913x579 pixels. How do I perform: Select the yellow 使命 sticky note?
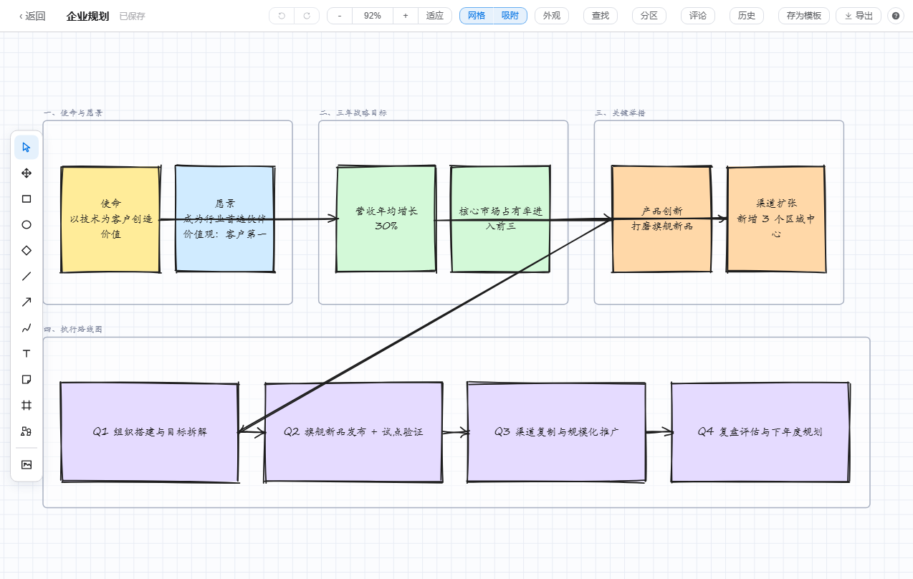pos(111,219)
